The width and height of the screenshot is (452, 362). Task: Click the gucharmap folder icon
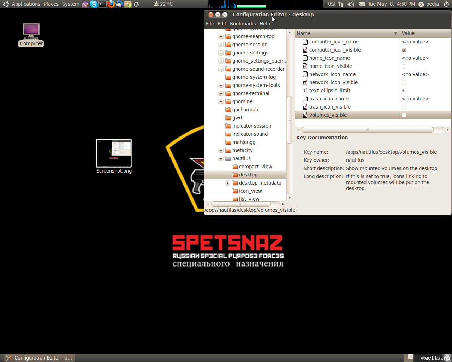coord(228,110)
